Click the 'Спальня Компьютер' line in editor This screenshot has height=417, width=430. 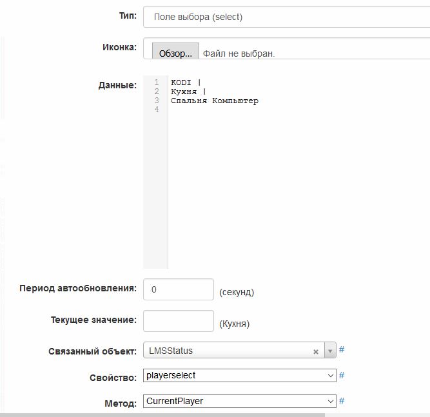[215, 101]
